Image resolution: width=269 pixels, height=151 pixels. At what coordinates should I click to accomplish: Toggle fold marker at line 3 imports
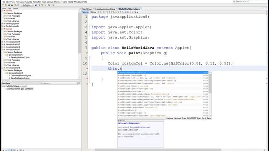click(x=90, y=26)
